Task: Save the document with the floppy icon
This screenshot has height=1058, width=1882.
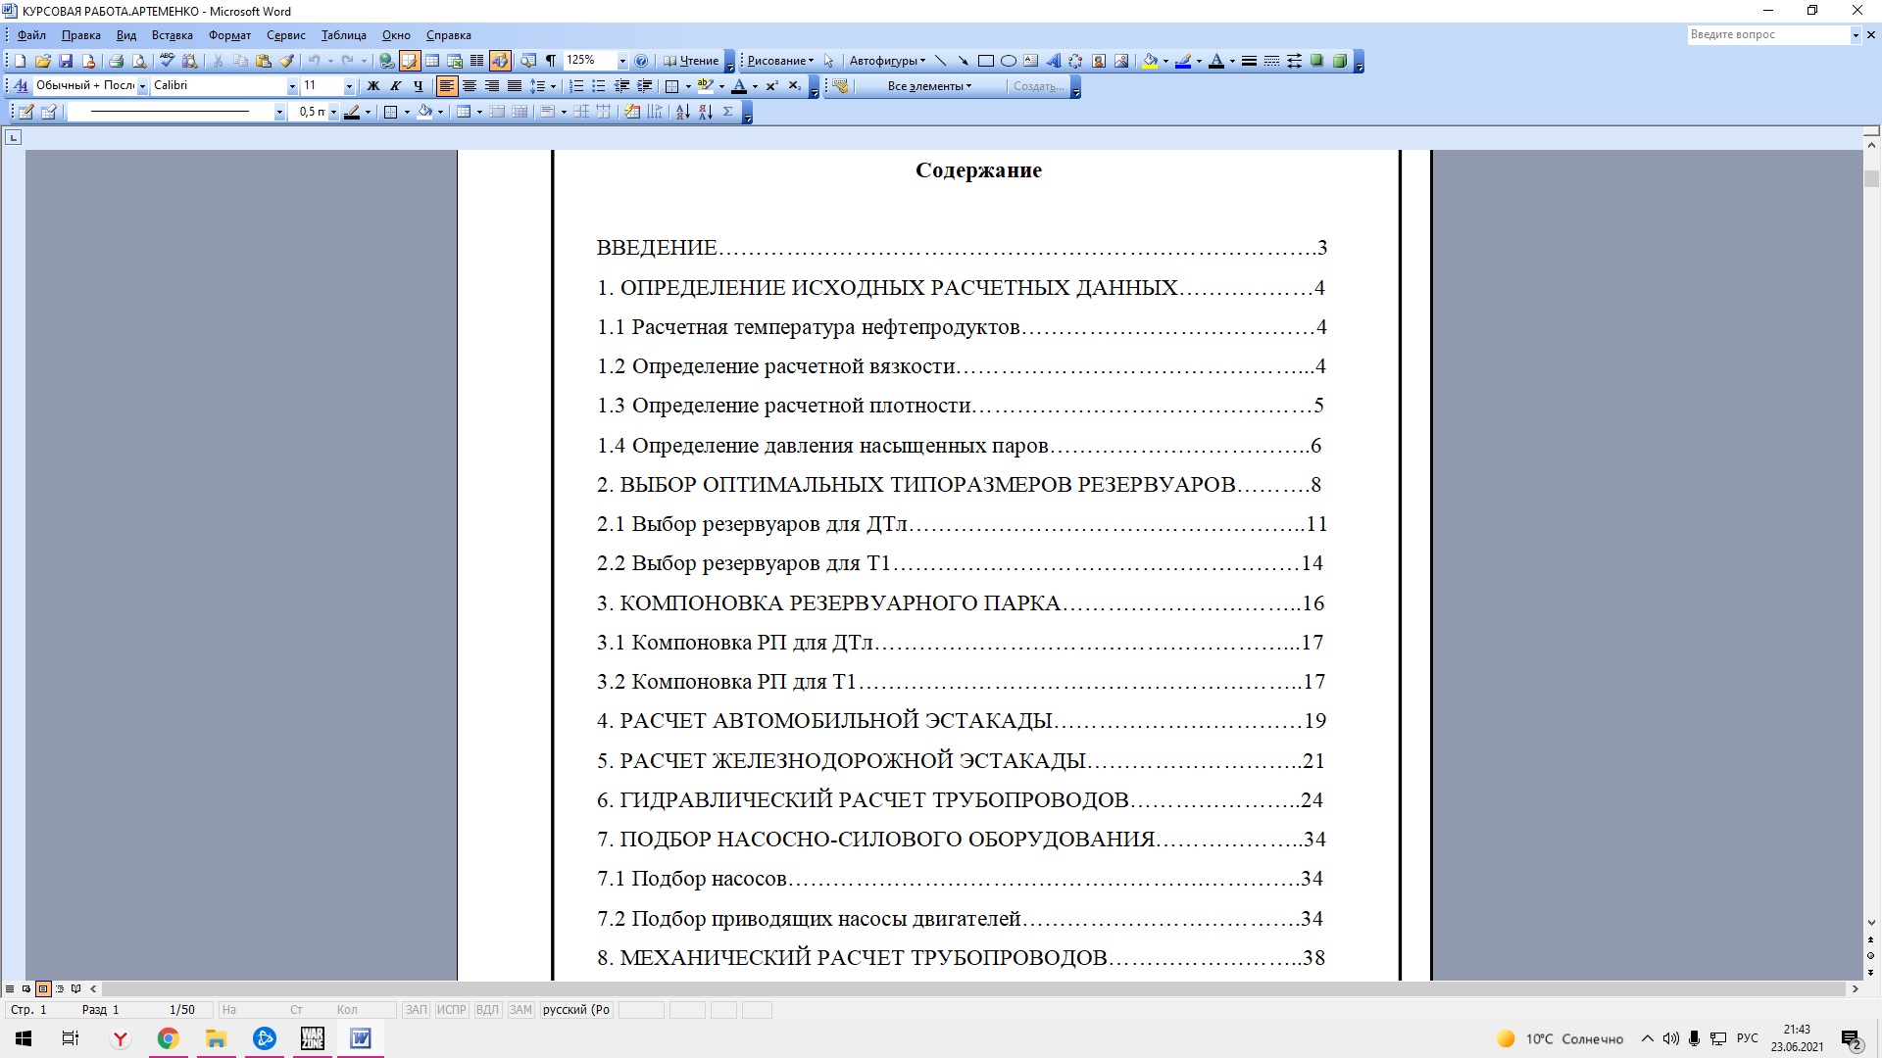Action: [x=66, y=61]
